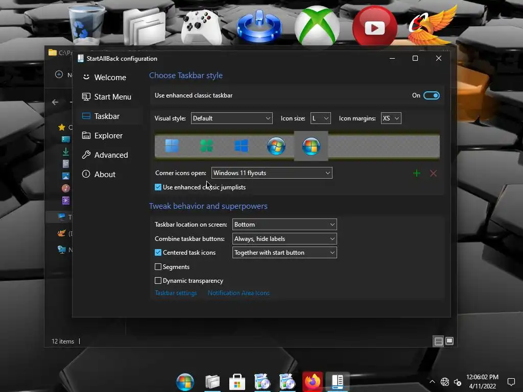Image resolution: width=523 pixels, height=392 pixels.
Task: Close the StartAllBack configuration window
Action: point(439,58)
